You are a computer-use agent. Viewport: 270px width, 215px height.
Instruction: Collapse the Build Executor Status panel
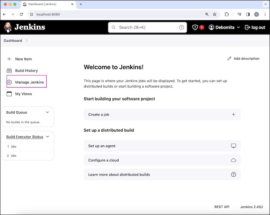(47, 137)
